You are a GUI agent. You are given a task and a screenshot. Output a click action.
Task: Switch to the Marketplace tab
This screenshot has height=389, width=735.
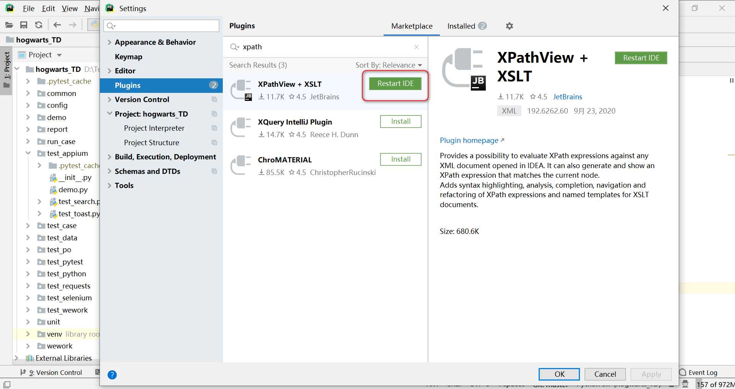point(412,26)
